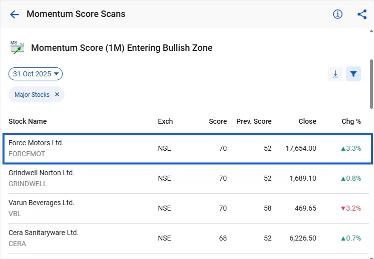
Task: Sort by Score column header
Action: click(218, 121)
